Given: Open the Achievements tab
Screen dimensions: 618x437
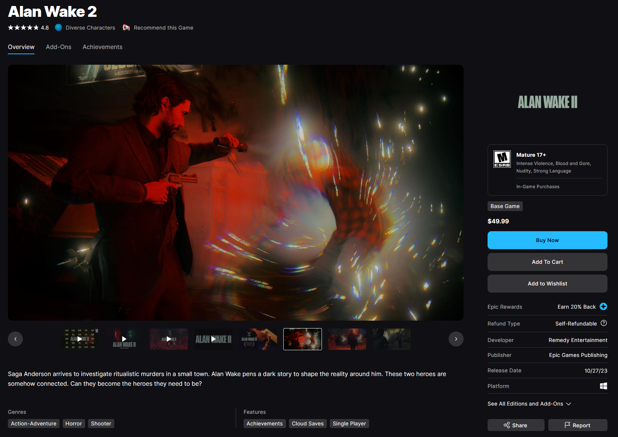Looking at the screenshot, I should click(102, 47).
